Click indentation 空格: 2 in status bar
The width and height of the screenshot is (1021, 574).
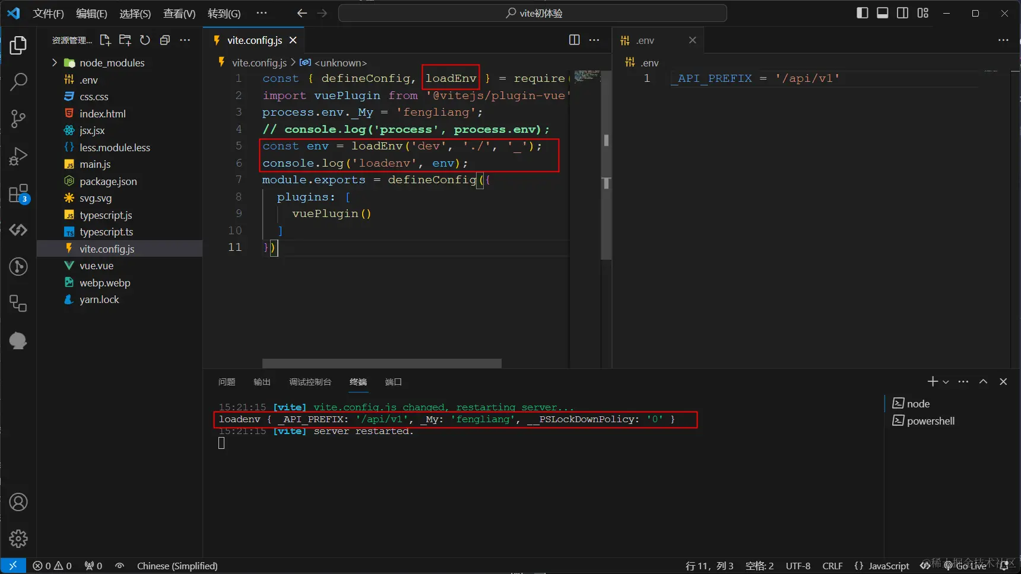coord(759,566)
